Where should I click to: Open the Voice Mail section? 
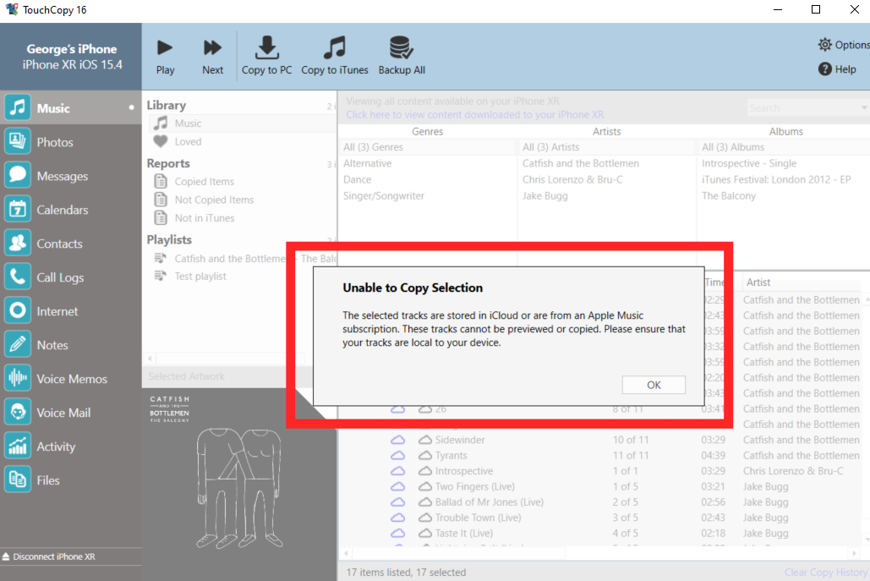point(70,413)
